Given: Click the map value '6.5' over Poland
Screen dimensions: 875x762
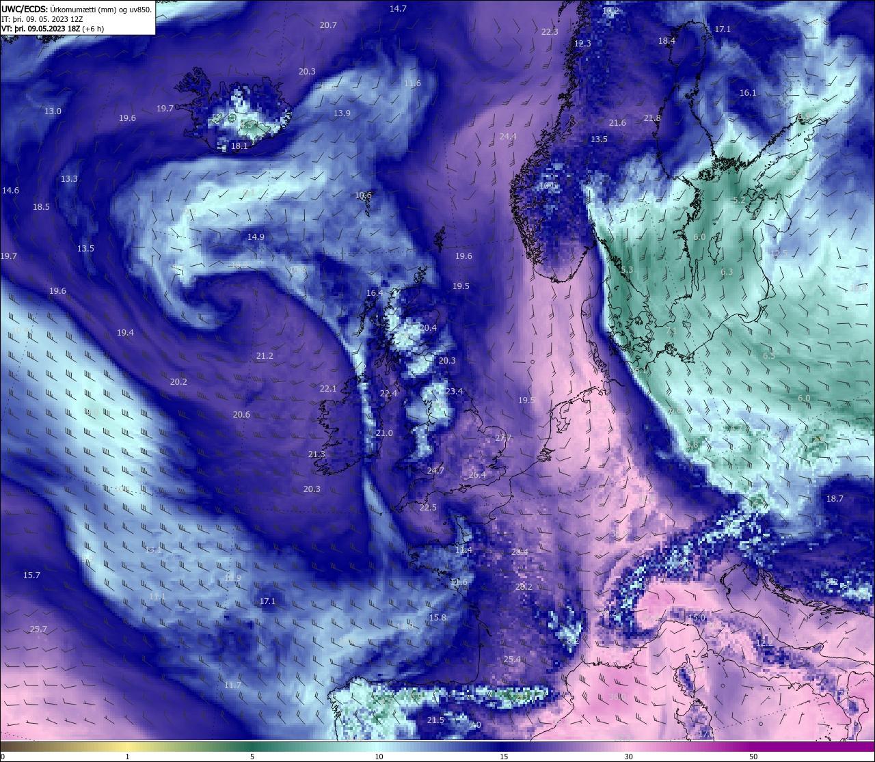Looking at the screenshot, I should tap(769, 356).
